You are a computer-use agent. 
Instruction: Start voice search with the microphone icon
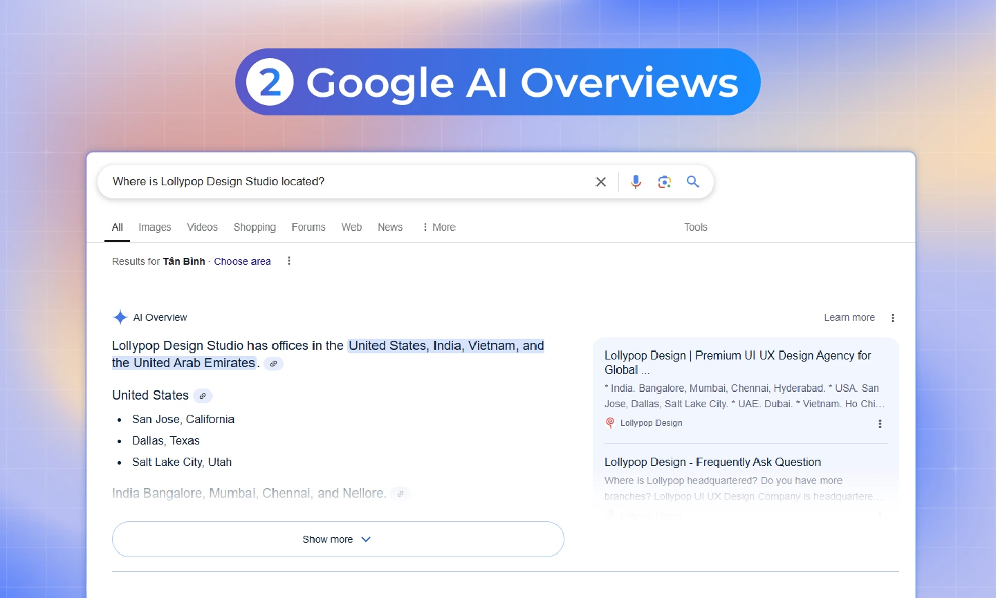[x=636, y=182]
